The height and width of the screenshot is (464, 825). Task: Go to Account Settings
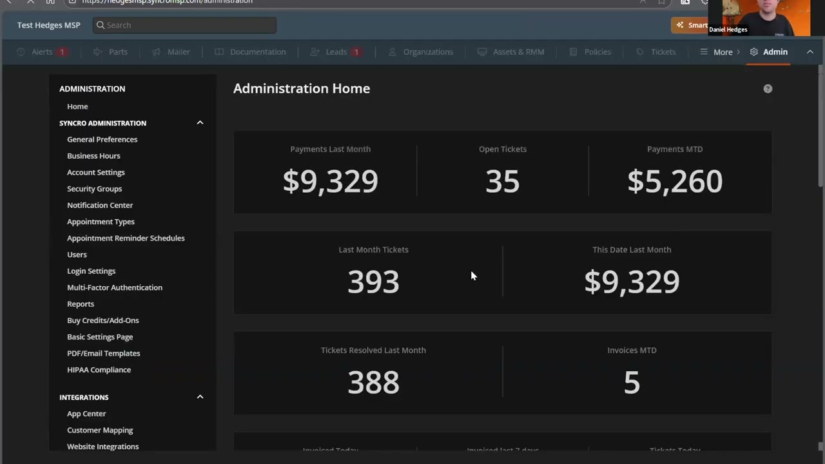96,172
